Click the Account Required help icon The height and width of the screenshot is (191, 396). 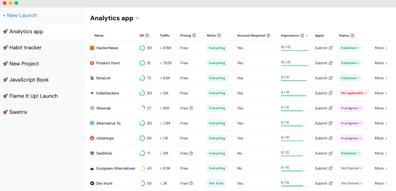pos(268,36)
